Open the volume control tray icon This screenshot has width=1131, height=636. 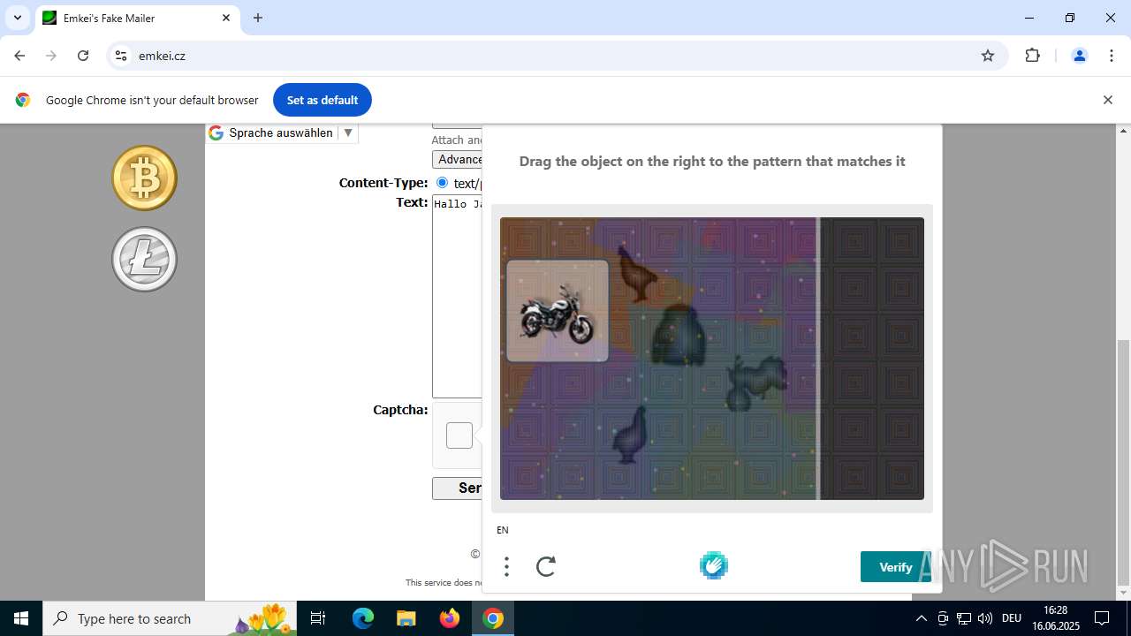pyautogui.click(x=985, y=618)
